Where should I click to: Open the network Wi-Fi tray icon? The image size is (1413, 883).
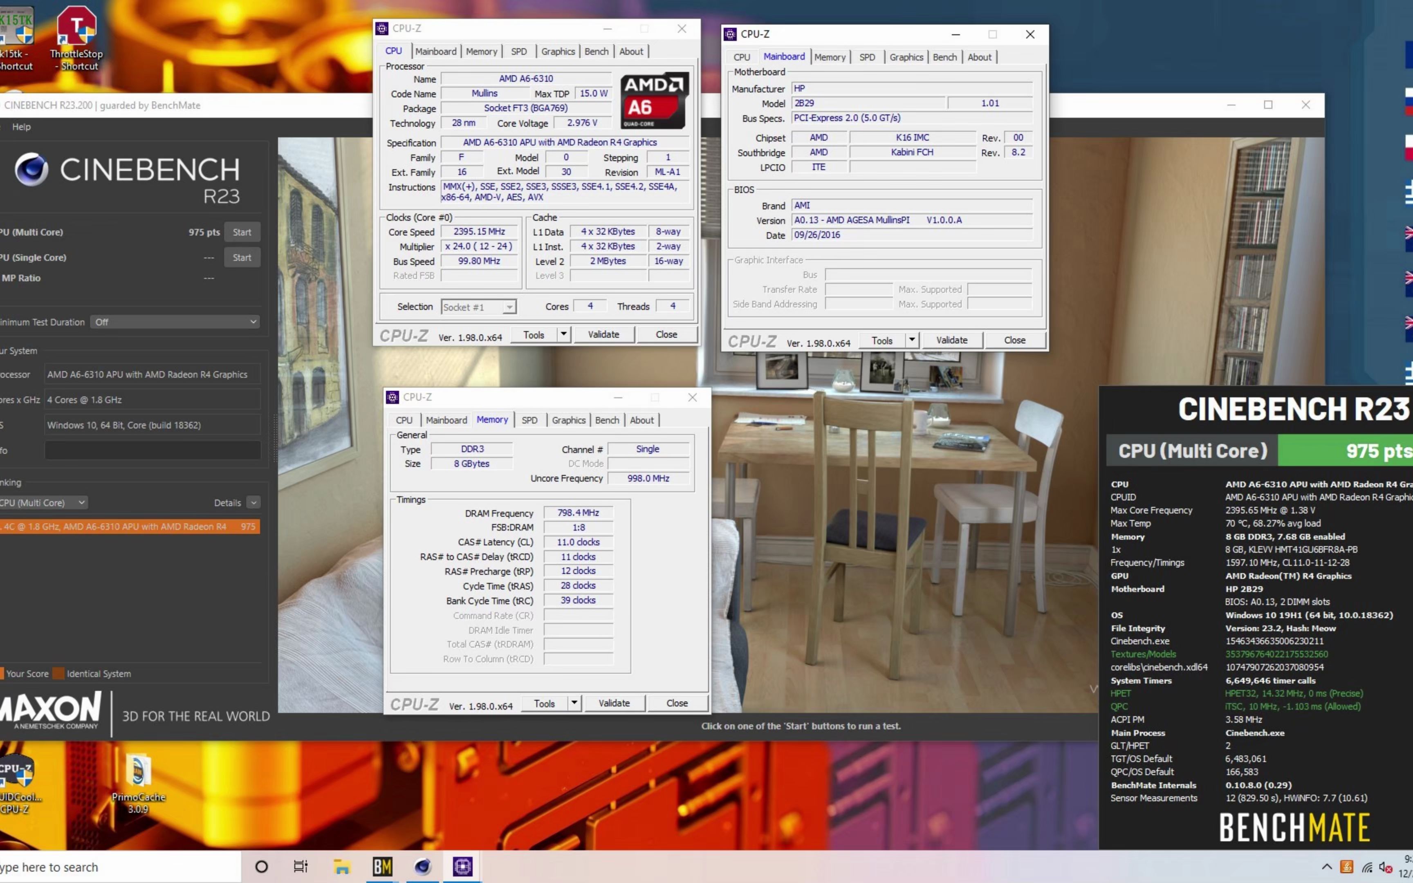coord(1367,867)
